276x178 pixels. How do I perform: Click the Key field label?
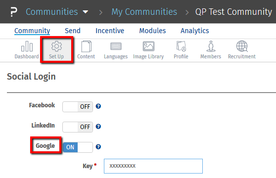pyautogui.click(x=88, y=166)
